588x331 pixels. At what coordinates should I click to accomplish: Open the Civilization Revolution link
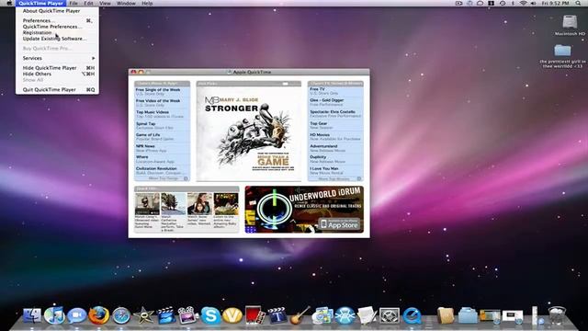pyautogui.click(x=156, y=168)
